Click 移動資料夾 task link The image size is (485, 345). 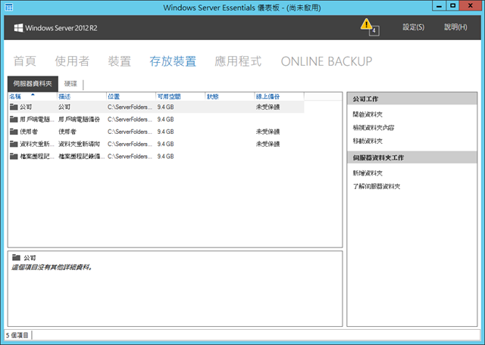point(368,141)
